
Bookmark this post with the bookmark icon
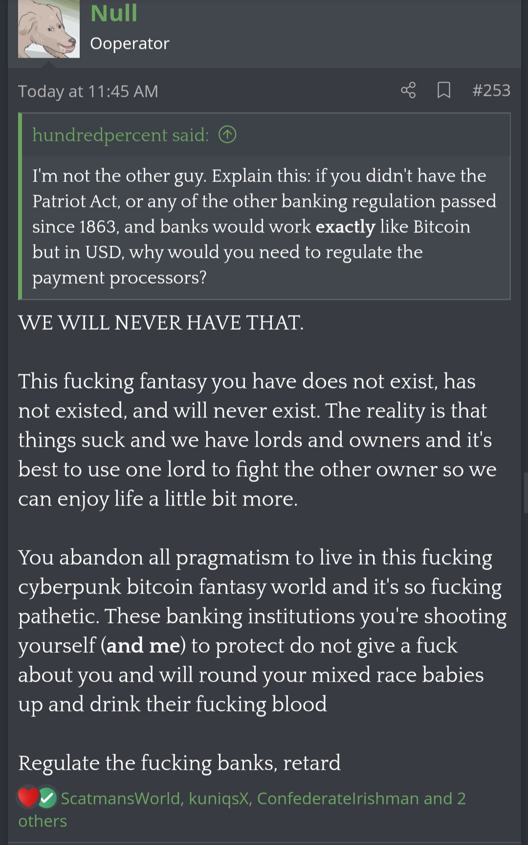pyautogui.click(x=443, y=91)
